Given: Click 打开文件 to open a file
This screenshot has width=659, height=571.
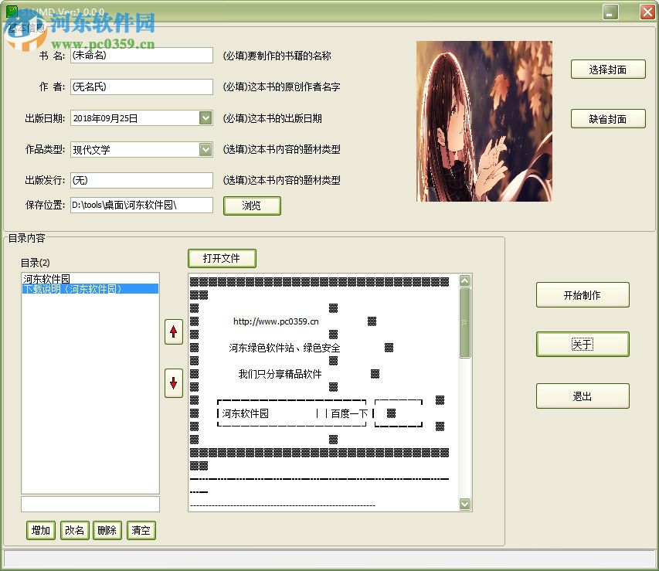Looking at the screenshot, I should (x=222, y=258).
